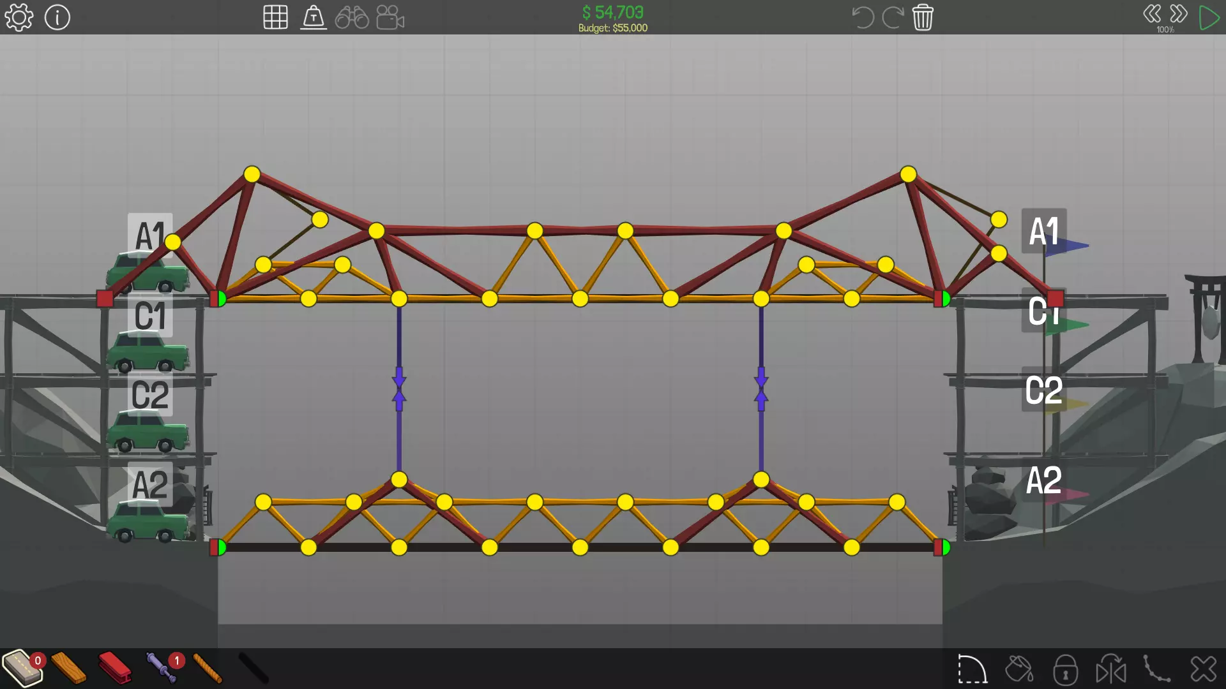Select the top-left peak yellow joint
The image size is (1226, 689).
click(252, 174)
